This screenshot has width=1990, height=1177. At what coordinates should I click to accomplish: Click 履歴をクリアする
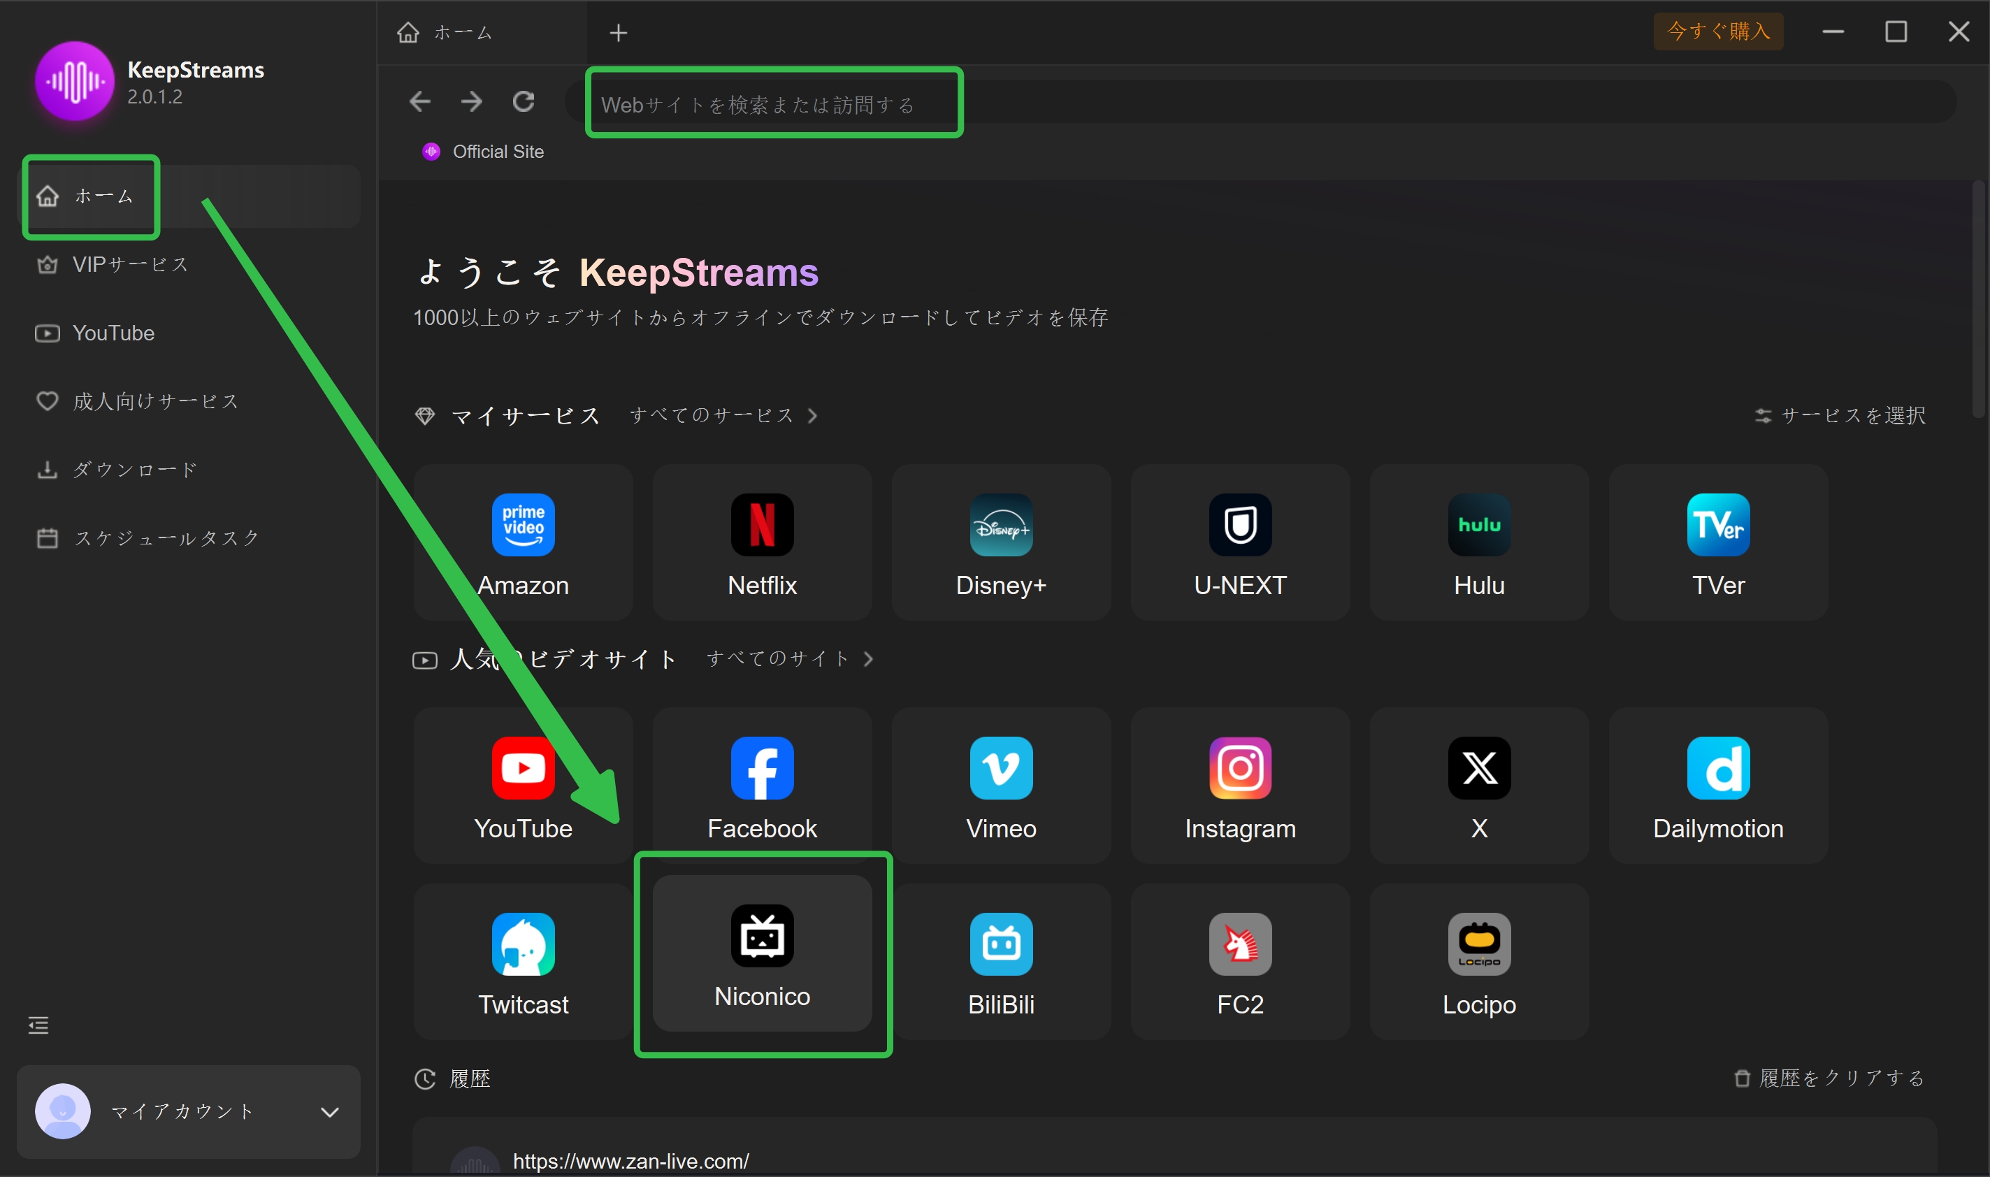tap(1830, 1078)
